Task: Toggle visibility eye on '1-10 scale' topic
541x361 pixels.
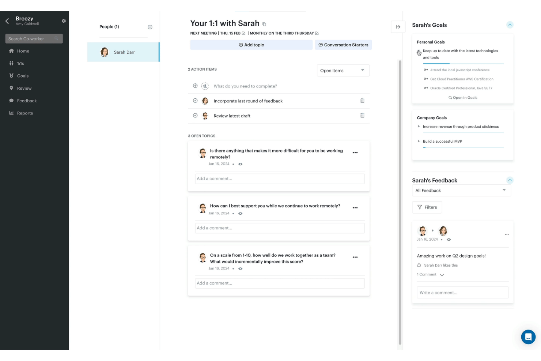Action: click(241, 269)
